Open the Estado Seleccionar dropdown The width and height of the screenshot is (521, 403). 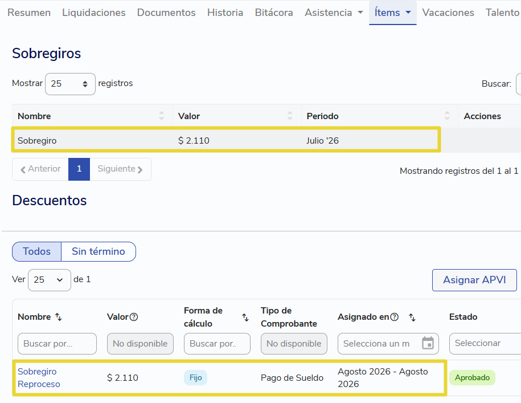pos(485,344)
